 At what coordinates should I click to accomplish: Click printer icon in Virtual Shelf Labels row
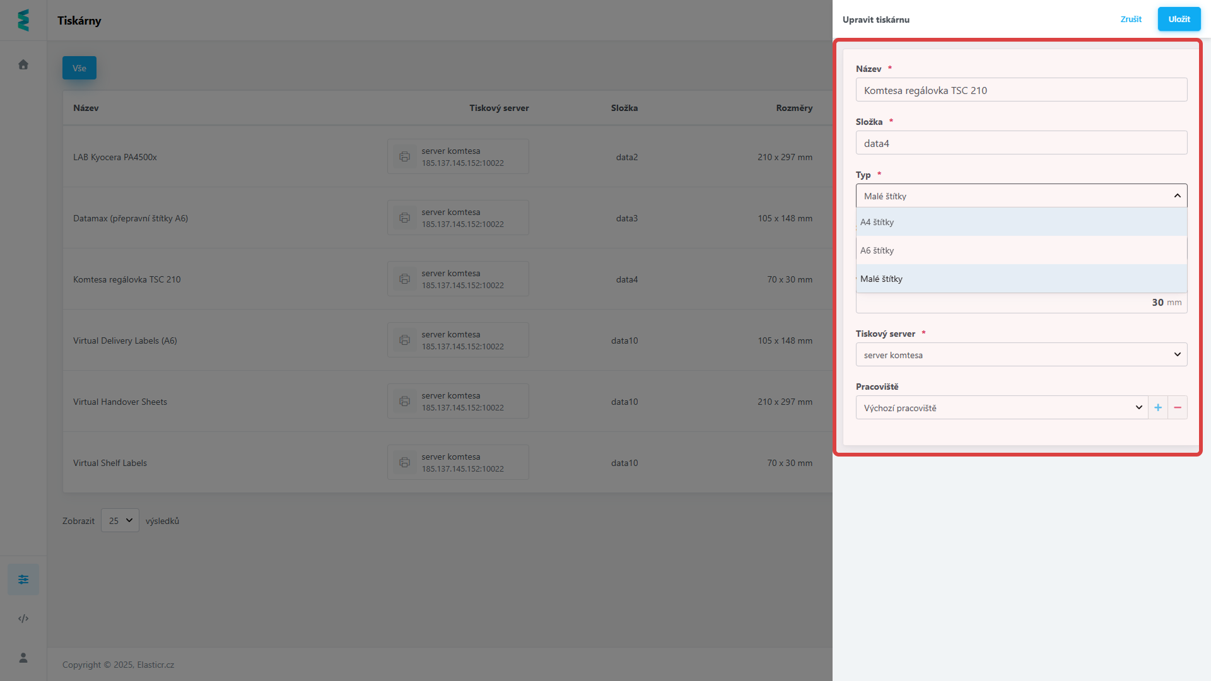[x=404, y=462]
